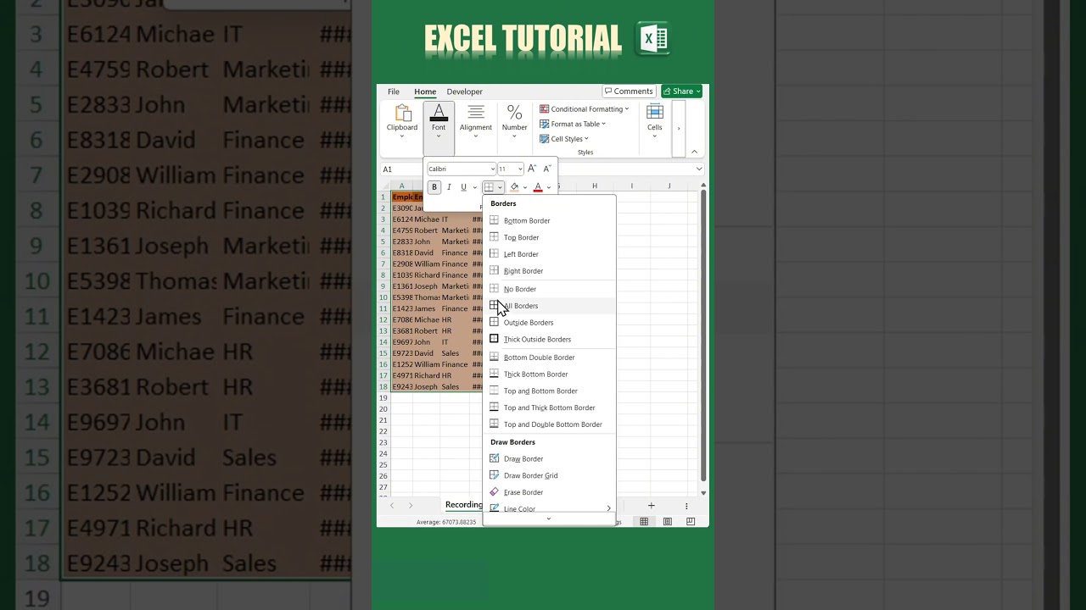Apply fill color with the paint bucket
The image size is (1086, 610).
point(514,187)
